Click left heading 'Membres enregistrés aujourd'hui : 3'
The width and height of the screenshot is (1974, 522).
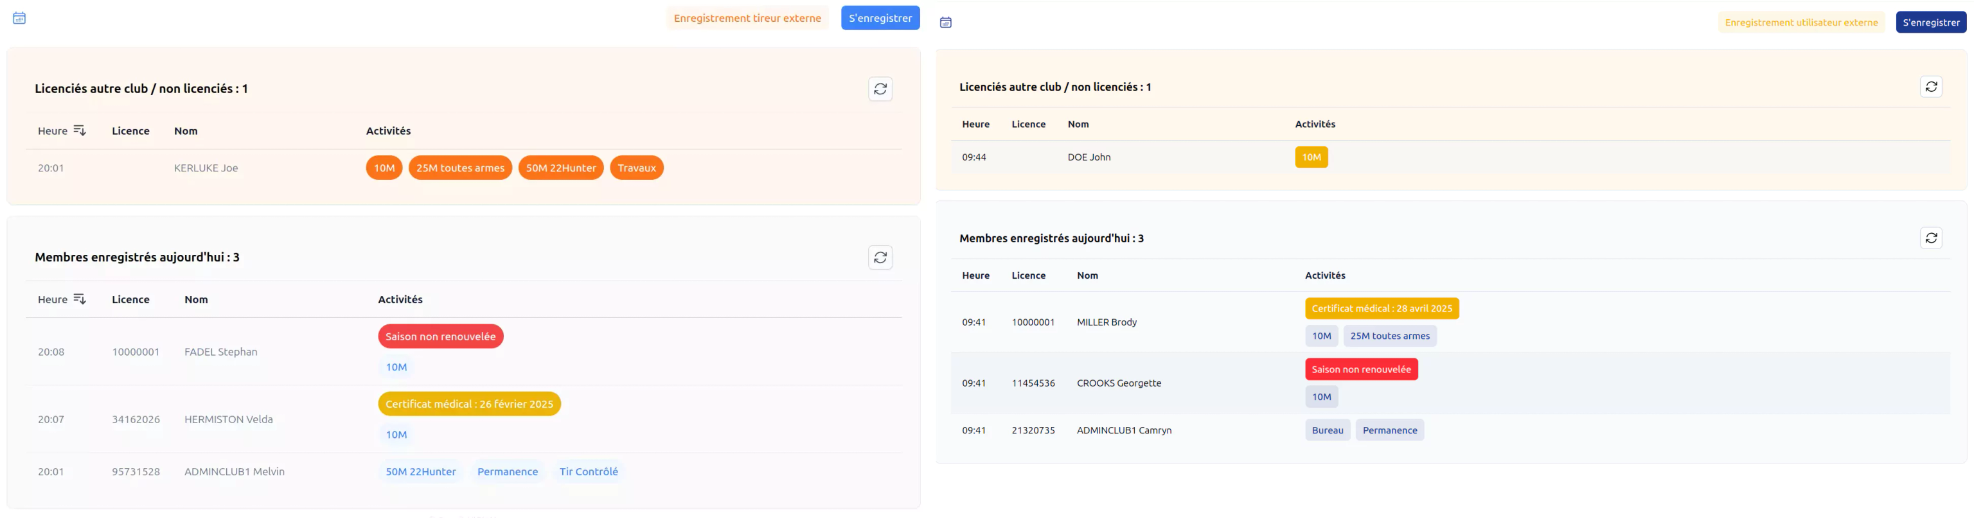(137, 257)
